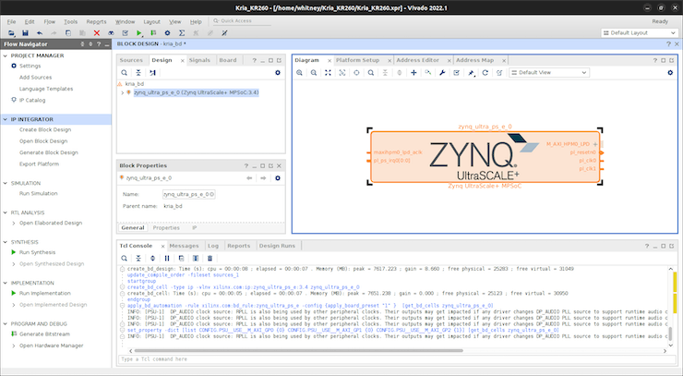Screen dimensions: 683x376
Task: Click the Sigma report icon in toolbar
Action: tap(182, 33)
